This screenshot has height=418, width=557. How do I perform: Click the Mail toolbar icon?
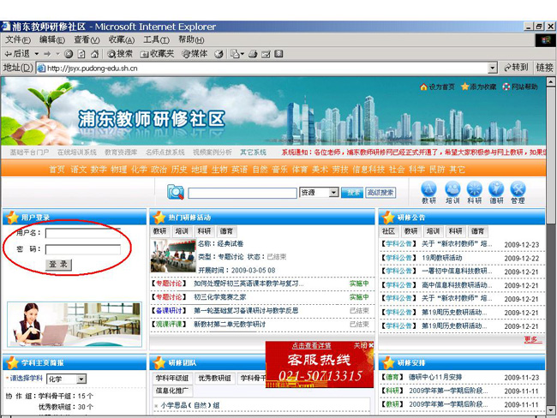coord(237,54)
